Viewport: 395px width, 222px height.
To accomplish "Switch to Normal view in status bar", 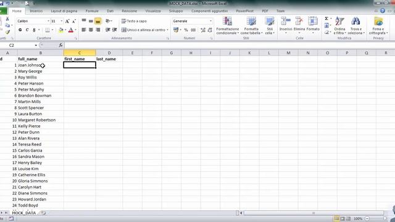I will pos(336,218).
